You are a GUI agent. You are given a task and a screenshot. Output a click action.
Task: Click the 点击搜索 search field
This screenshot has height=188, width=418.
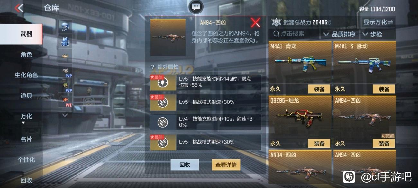click(296, 33)
